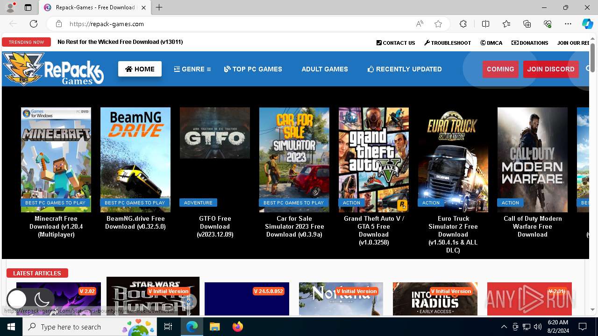Open the tab actions menu icon

[28, 7]
